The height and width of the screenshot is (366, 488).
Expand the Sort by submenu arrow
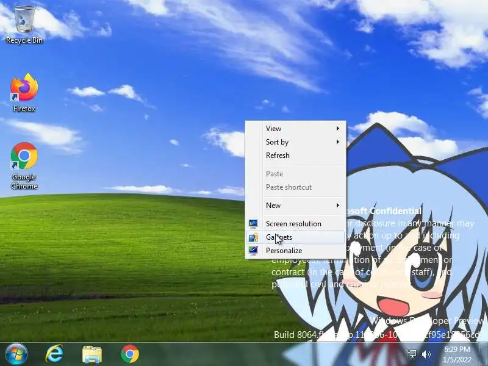pyautogui.click(x=338, y=142)
